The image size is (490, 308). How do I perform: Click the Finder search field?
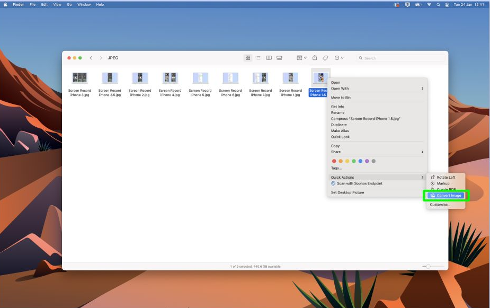click(x=400, y=58)
